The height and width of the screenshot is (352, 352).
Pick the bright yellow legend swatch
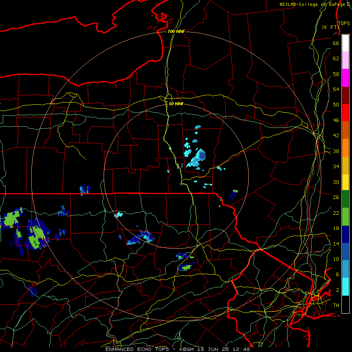coord(345,182)
